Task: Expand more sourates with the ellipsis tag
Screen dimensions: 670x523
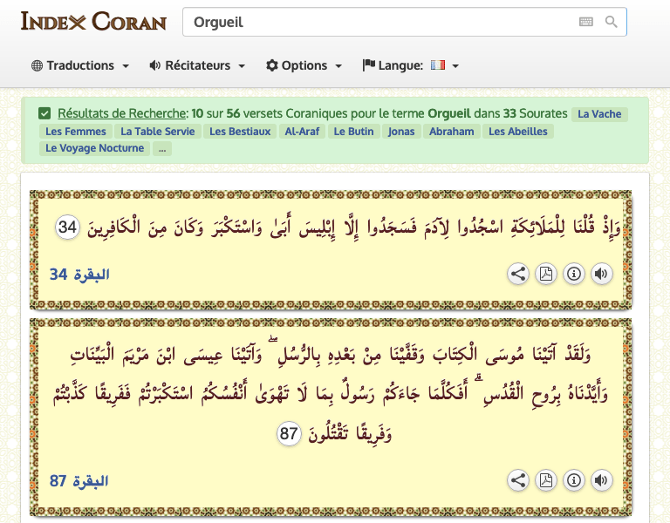Action: 162,148
